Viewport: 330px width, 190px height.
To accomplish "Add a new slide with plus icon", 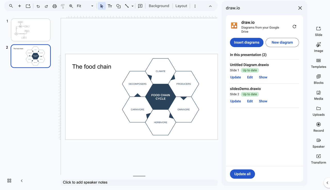I will point(19,6).
